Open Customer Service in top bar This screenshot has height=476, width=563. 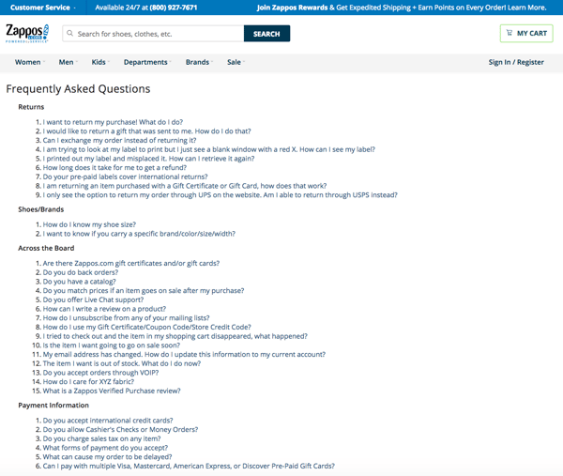(x=40, y=8)
